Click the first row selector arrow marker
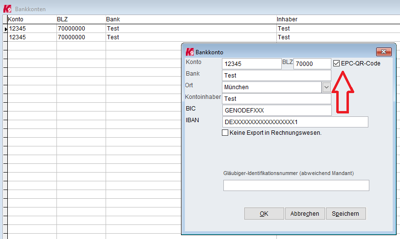This screenshot has width=400, height=239. coord(6,29)
